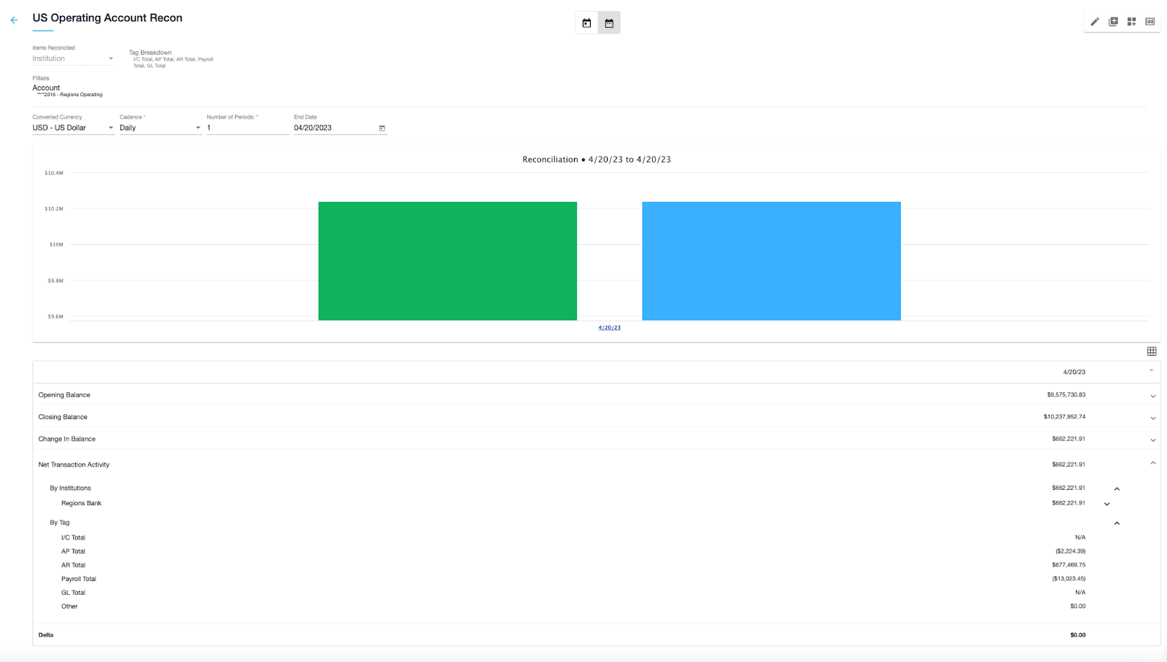Switch to date-range calendar view

pyautogui.click(x=609, y=23)
